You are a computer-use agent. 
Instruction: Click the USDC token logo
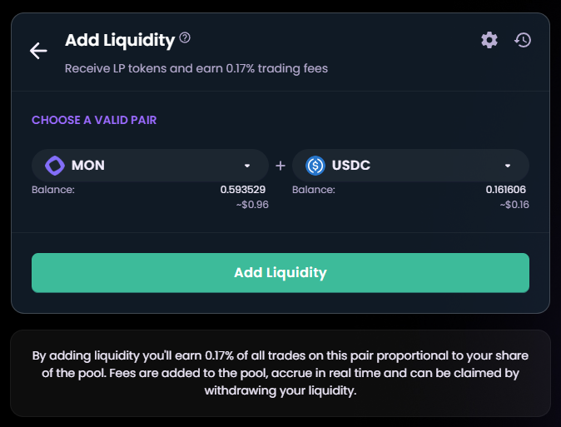click(315, 166)
